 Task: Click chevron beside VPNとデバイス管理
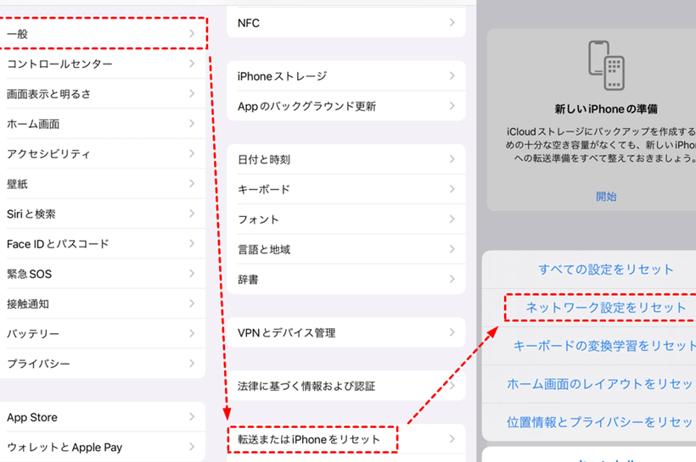pyautogui.click(x=452, y=333)
